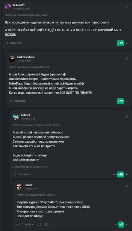Upvote Laskova Moral's comment with plus

tap(126, 101)
